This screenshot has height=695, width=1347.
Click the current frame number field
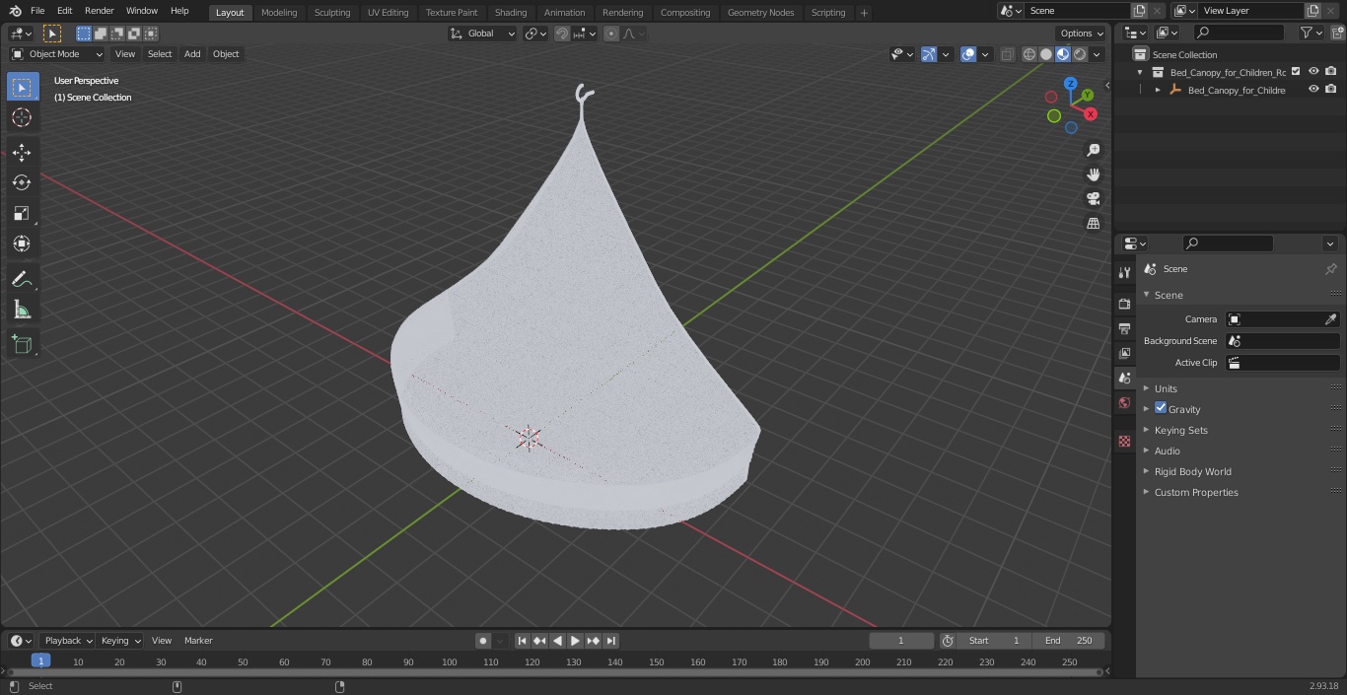tap(901, 641)
